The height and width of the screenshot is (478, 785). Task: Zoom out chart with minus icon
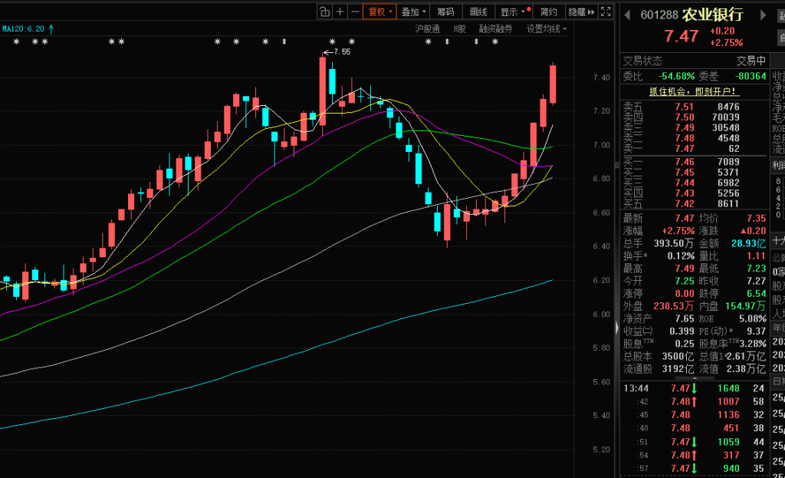pyautogui.click(x=354, y=12)
